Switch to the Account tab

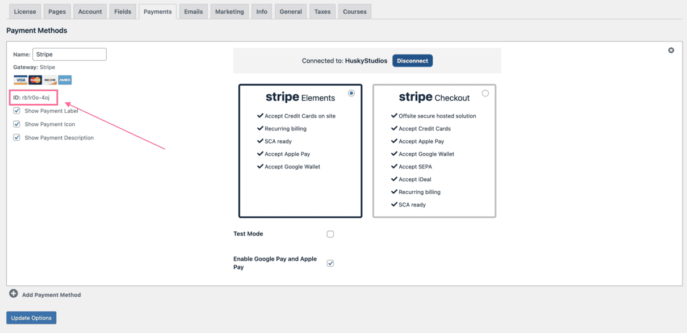(x=90, y=11)
